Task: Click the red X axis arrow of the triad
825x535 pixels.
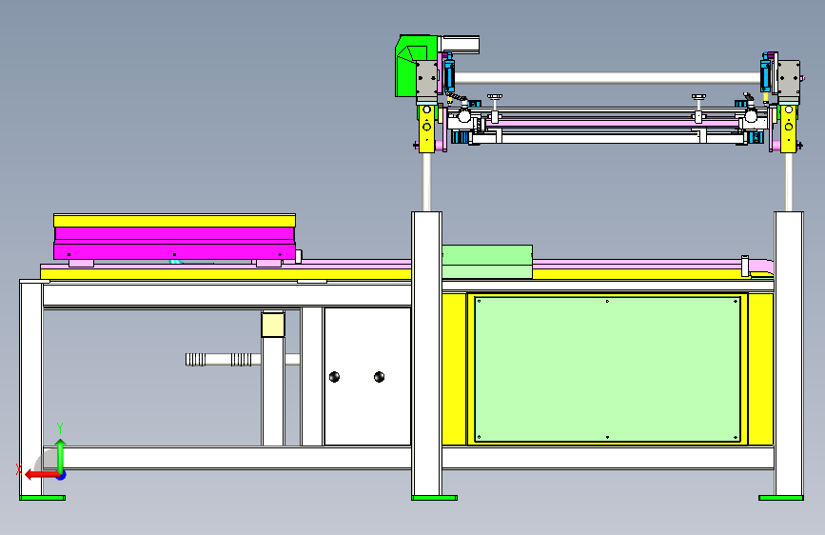Action: coord(42,475)
